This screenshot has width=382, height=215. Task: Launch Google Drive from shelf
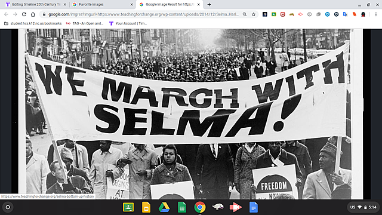click(164, 207)
